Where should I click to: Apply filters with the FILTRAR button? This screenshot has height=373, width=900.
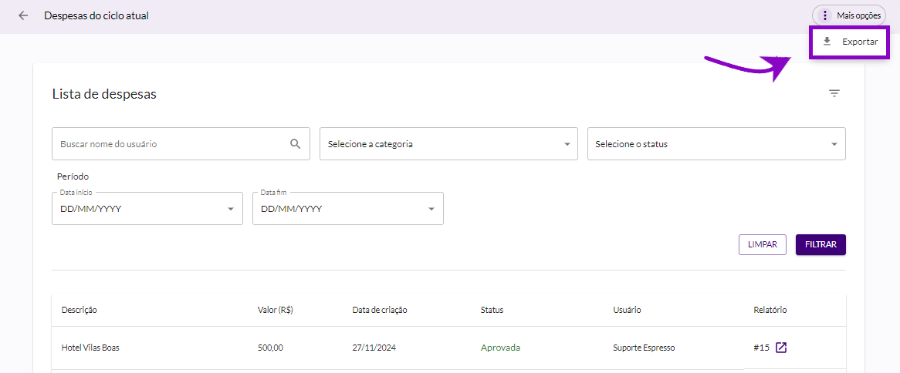point(820,244)
